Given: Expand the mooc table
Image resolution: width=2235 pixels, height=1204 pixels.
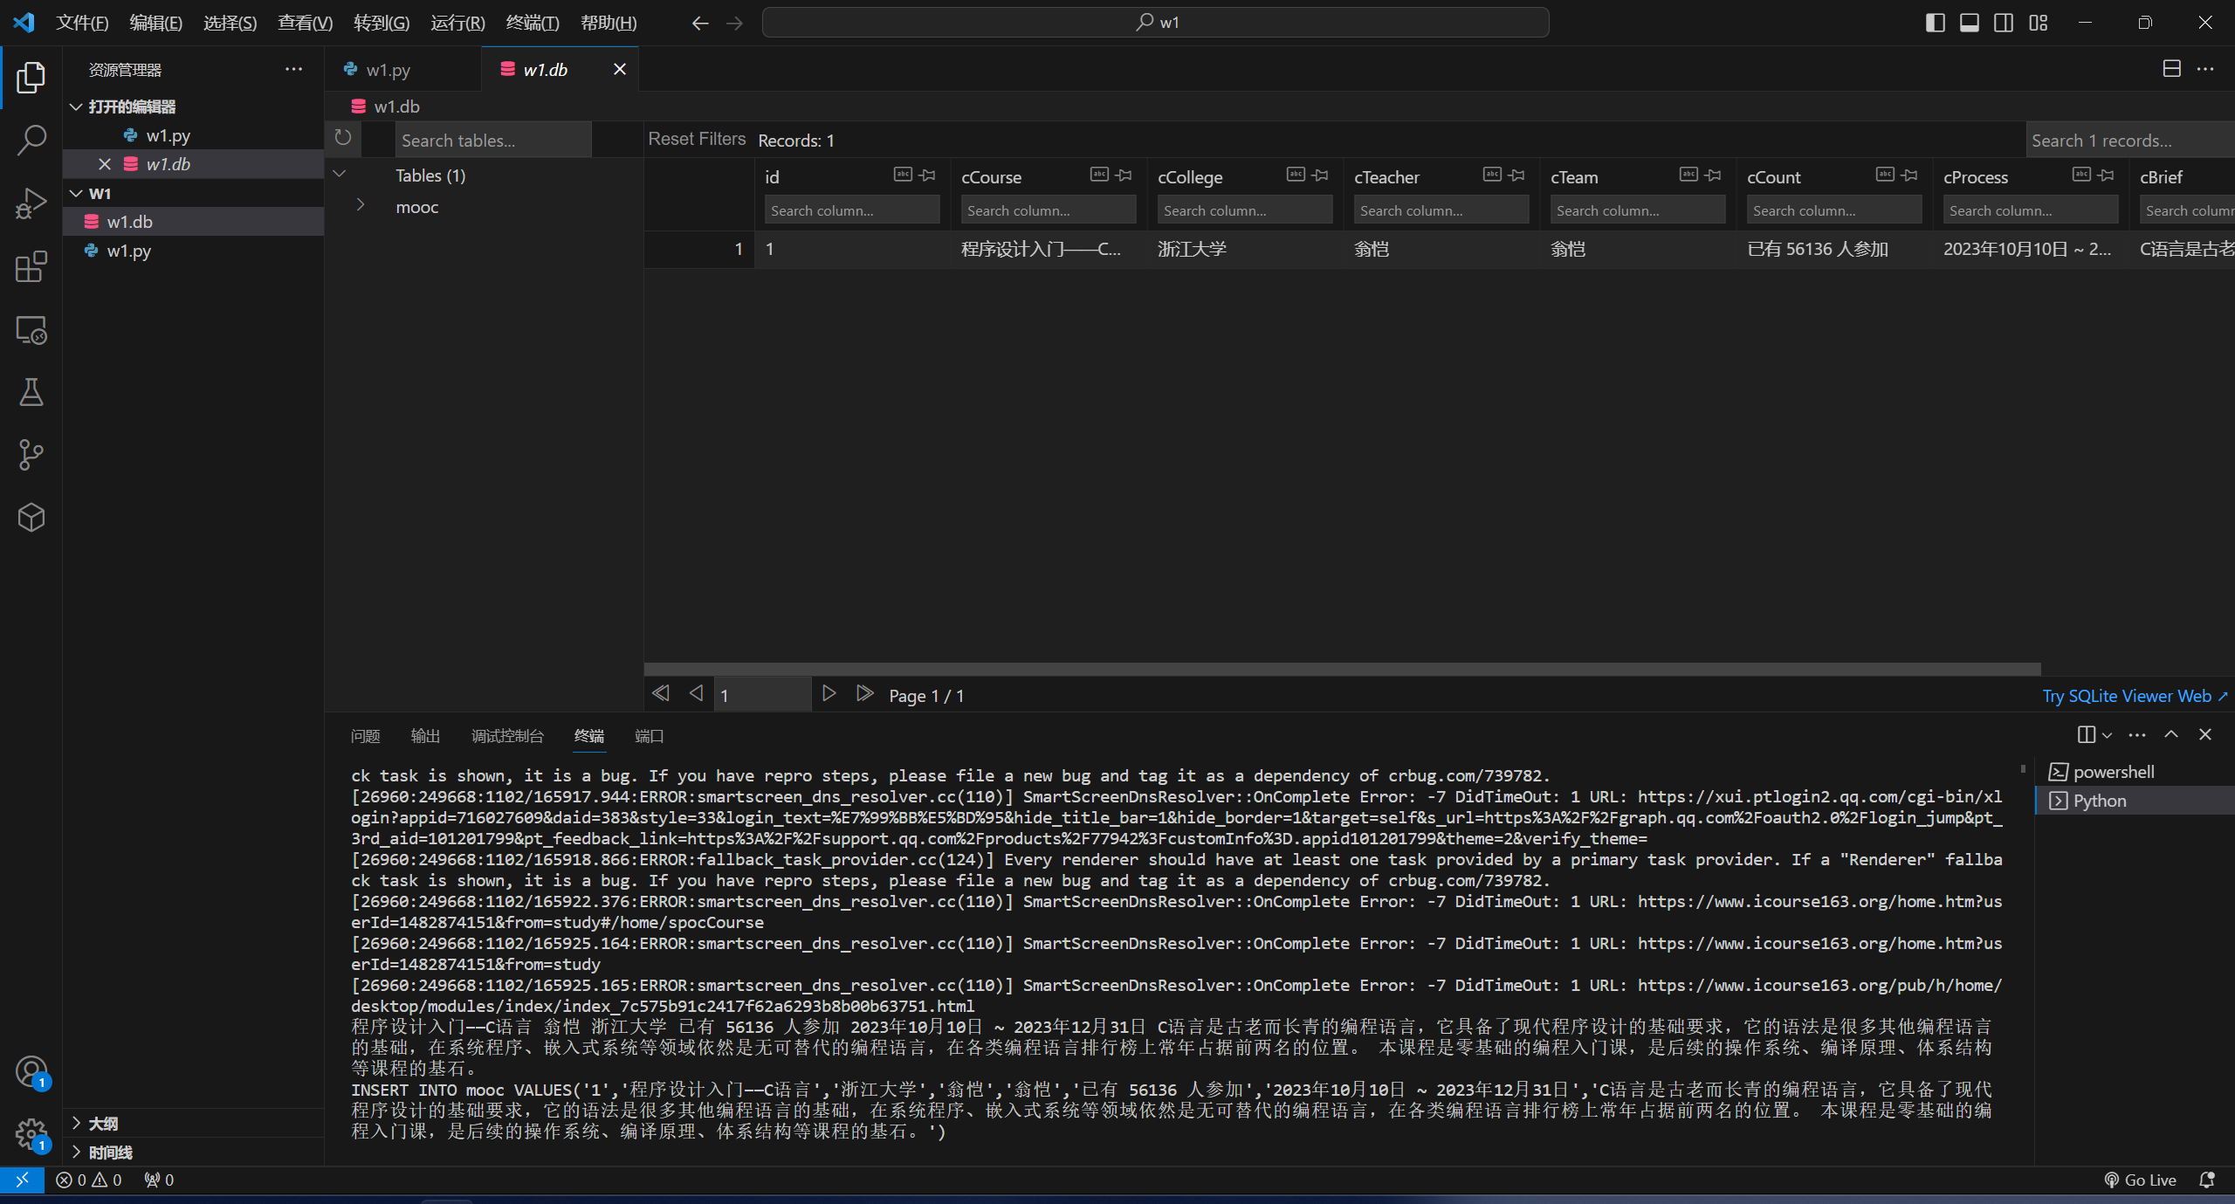Looking at the screenshot, I should [360, 205].
